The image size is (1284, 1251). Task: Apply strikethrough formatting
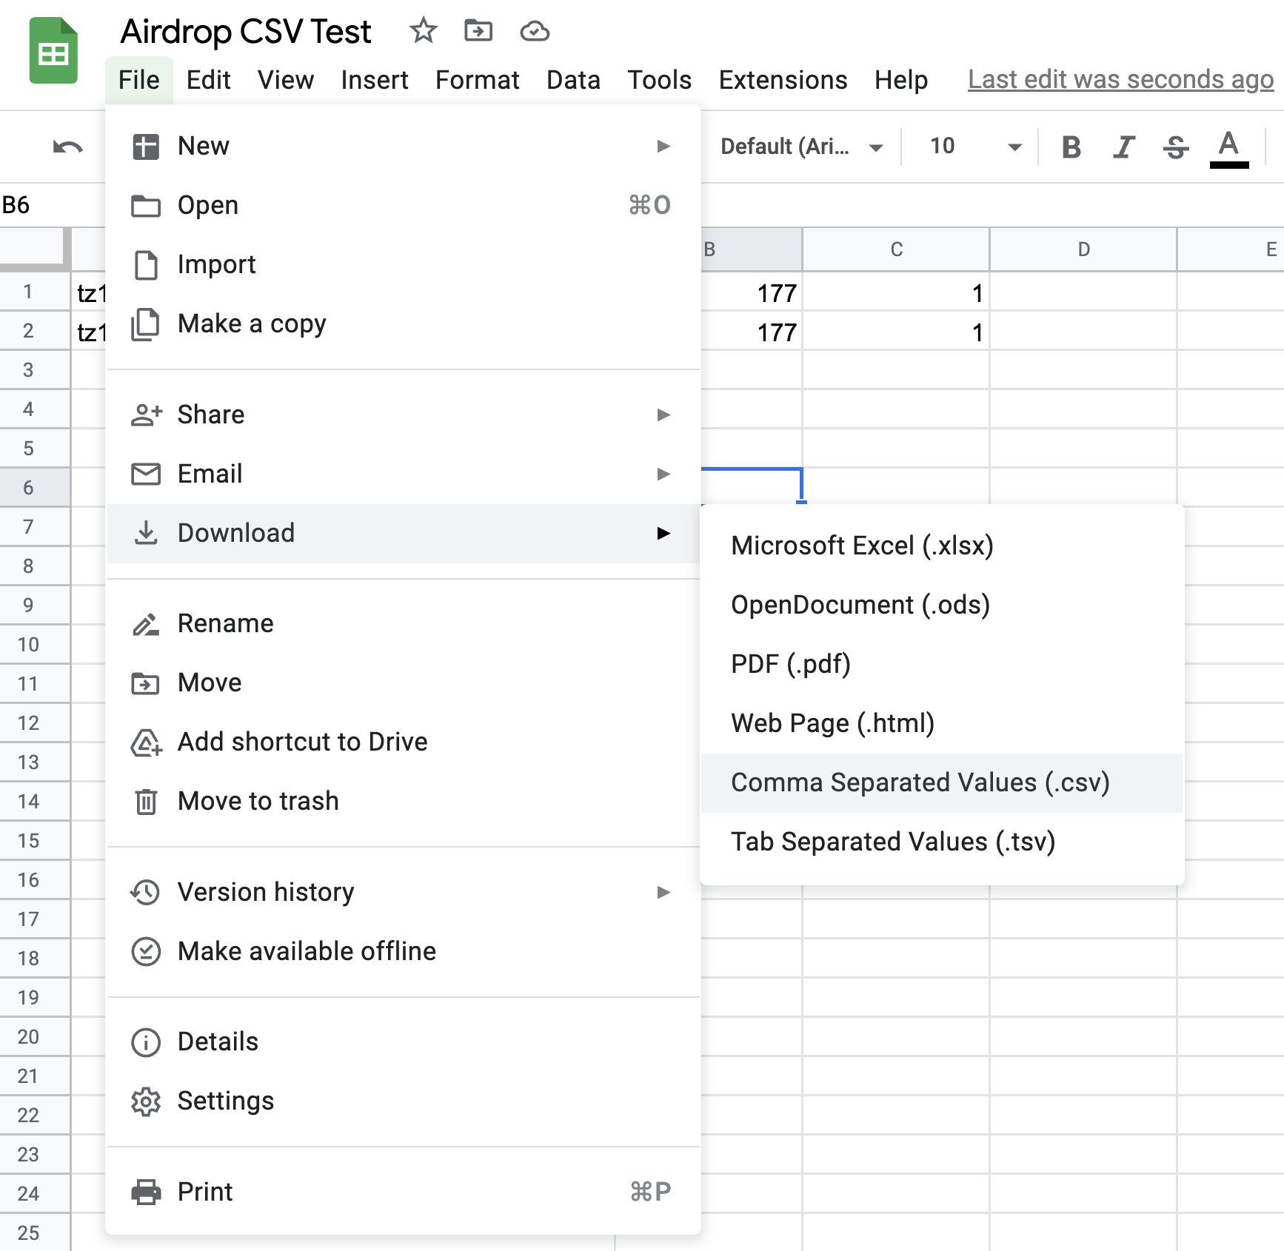(1175, 147)
